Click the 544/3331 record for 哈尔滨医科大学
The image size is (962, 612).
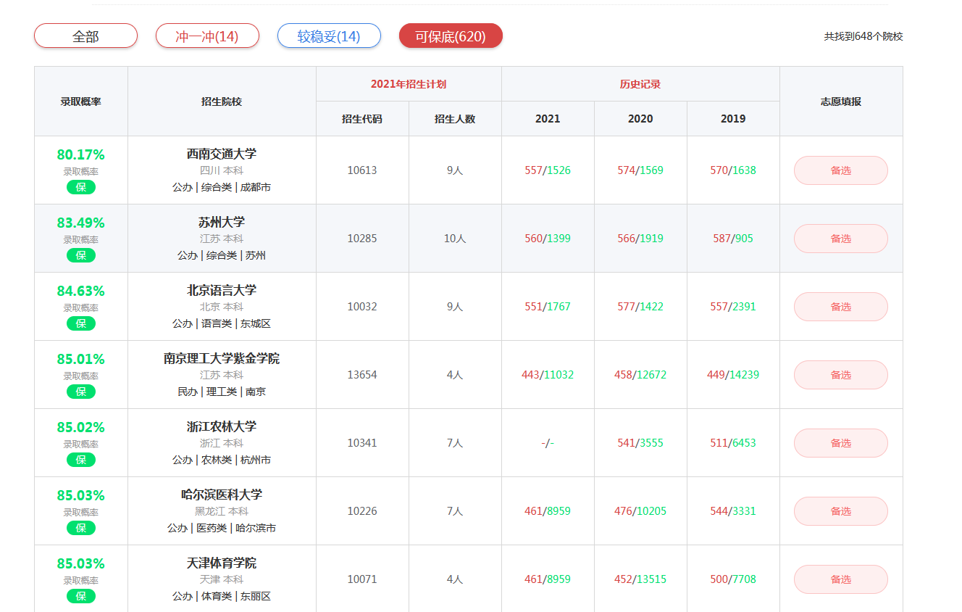733,511
